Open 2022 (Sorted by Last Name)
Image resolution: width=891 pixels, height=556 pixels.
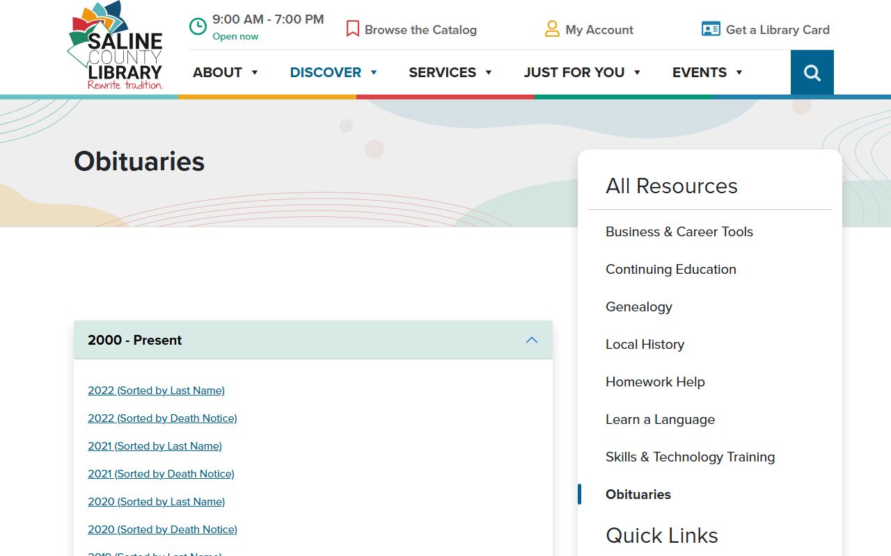click(156, 391)
